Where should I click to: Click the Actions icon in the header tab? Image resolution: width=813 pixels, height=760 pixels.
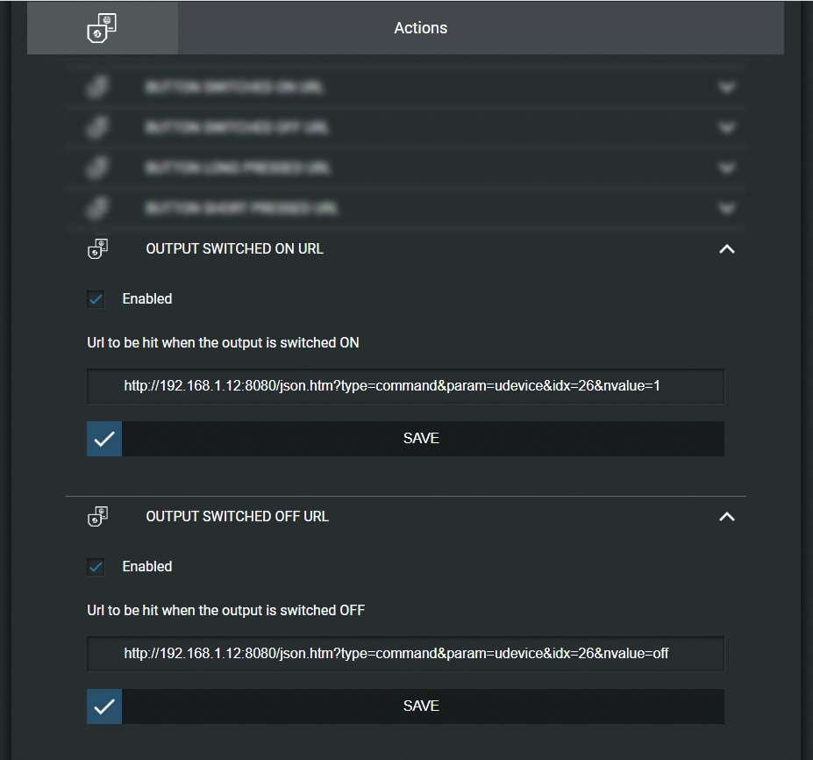click(102, 28)
